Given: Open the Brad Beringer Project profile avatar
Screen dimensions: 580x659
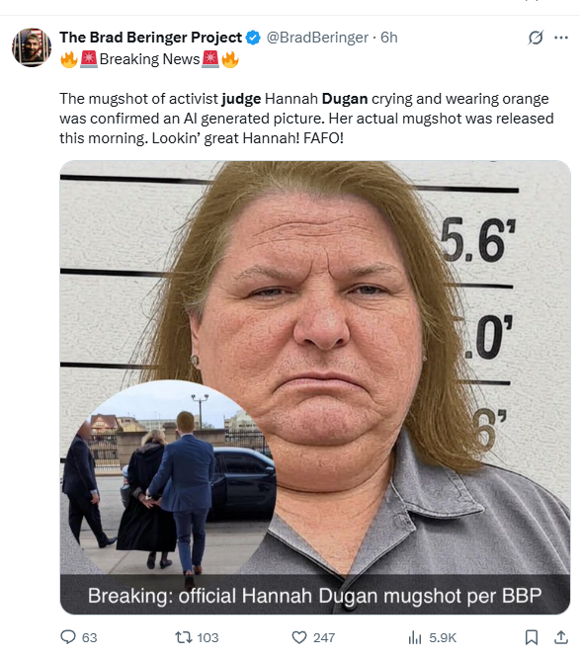Looking at the screenshot, I should coord(32,47).
